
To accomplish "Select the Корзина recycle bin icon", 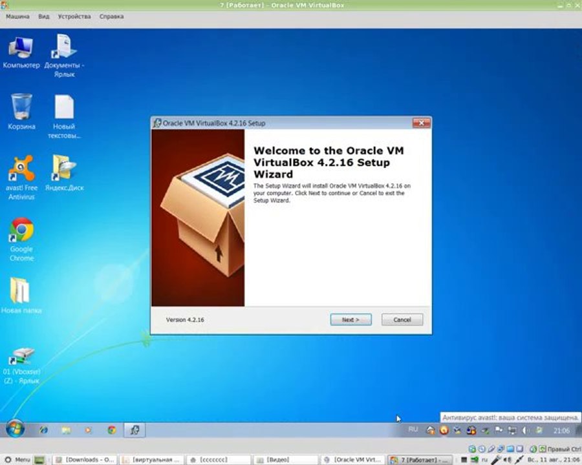I will coord(21,111).
